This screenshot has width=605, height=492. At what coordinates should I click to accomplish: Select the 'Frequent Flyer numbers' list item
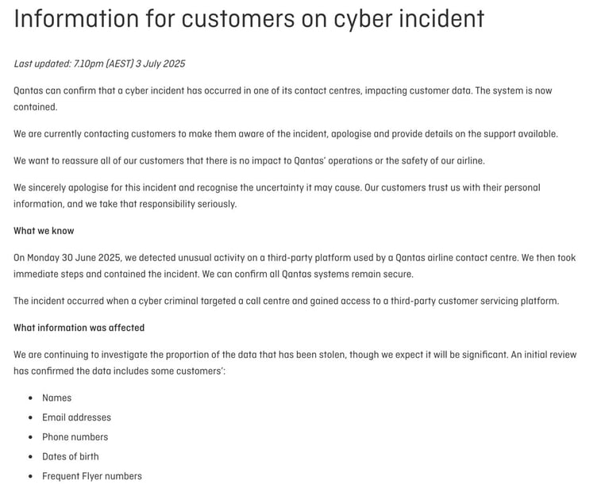[92, 476]
